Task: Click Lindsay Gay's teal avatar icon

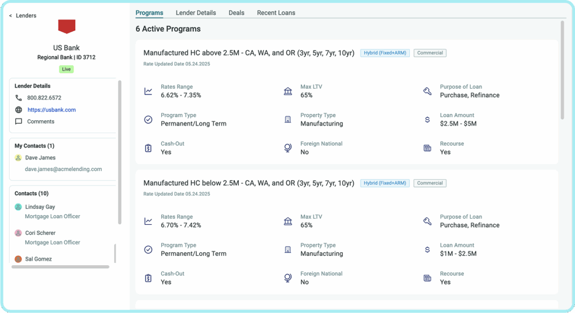Action: point(18,207)
